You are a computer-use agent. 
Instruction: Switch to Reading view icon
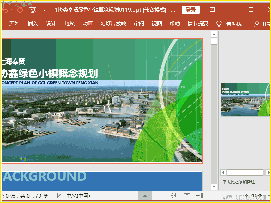[173, 196]
